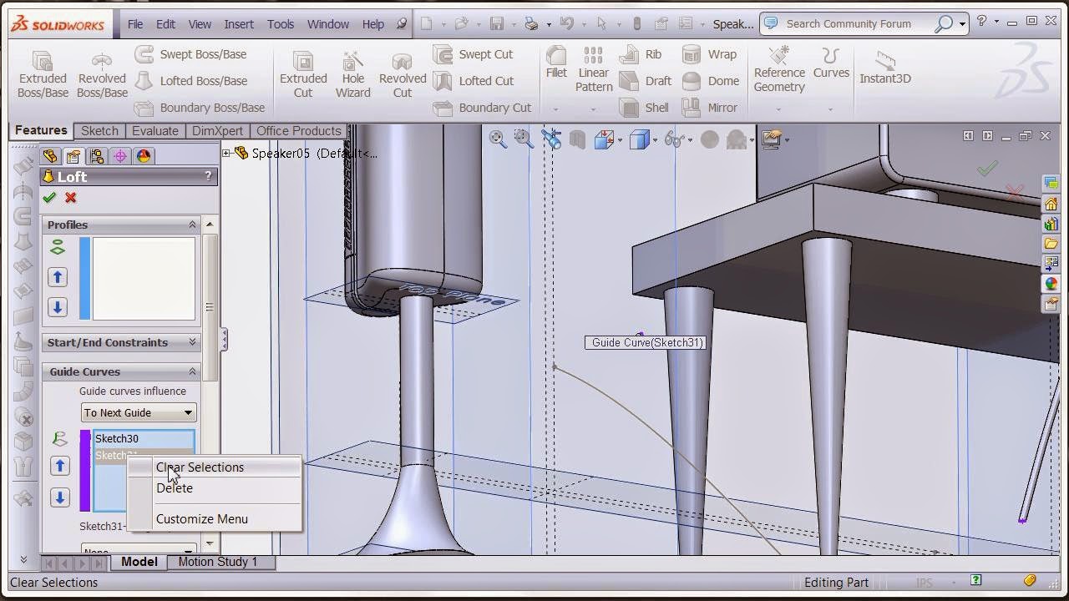Open the File menu
The height and width of the screenshot is (601, 1069).
click(x=135, y=24)
